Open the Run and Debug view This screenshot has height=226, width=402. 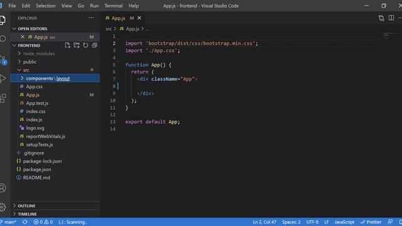point(3,78)
